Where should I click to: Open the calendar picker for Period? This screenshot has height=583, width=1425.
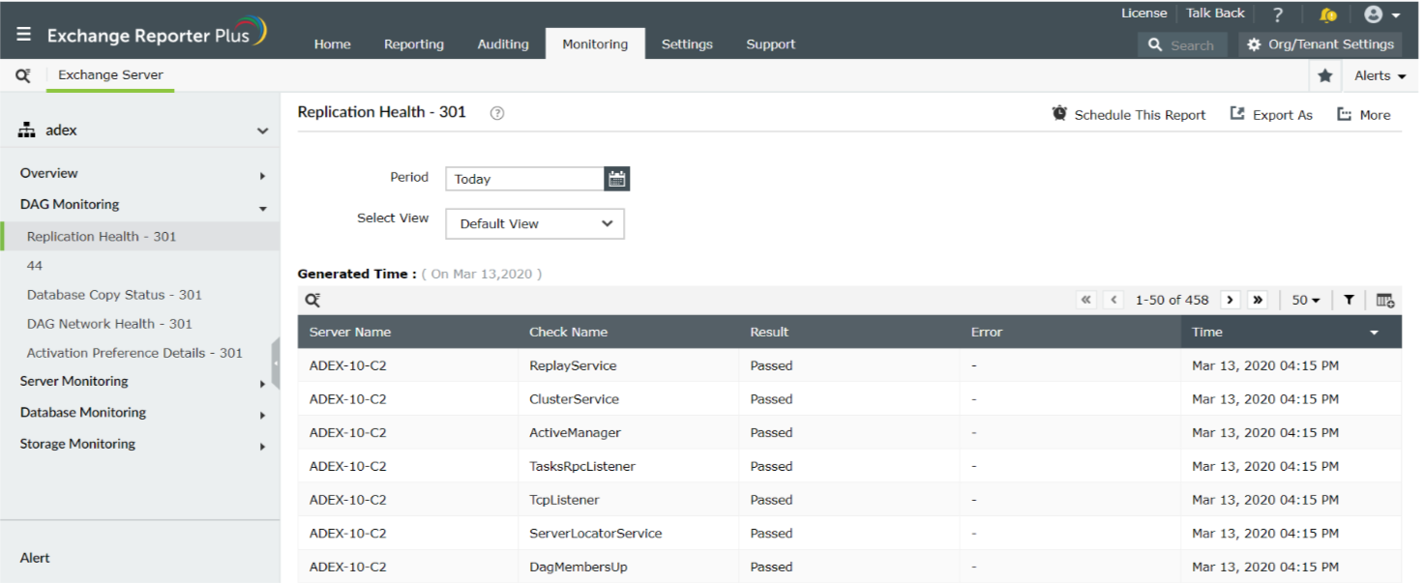[617, 178]
